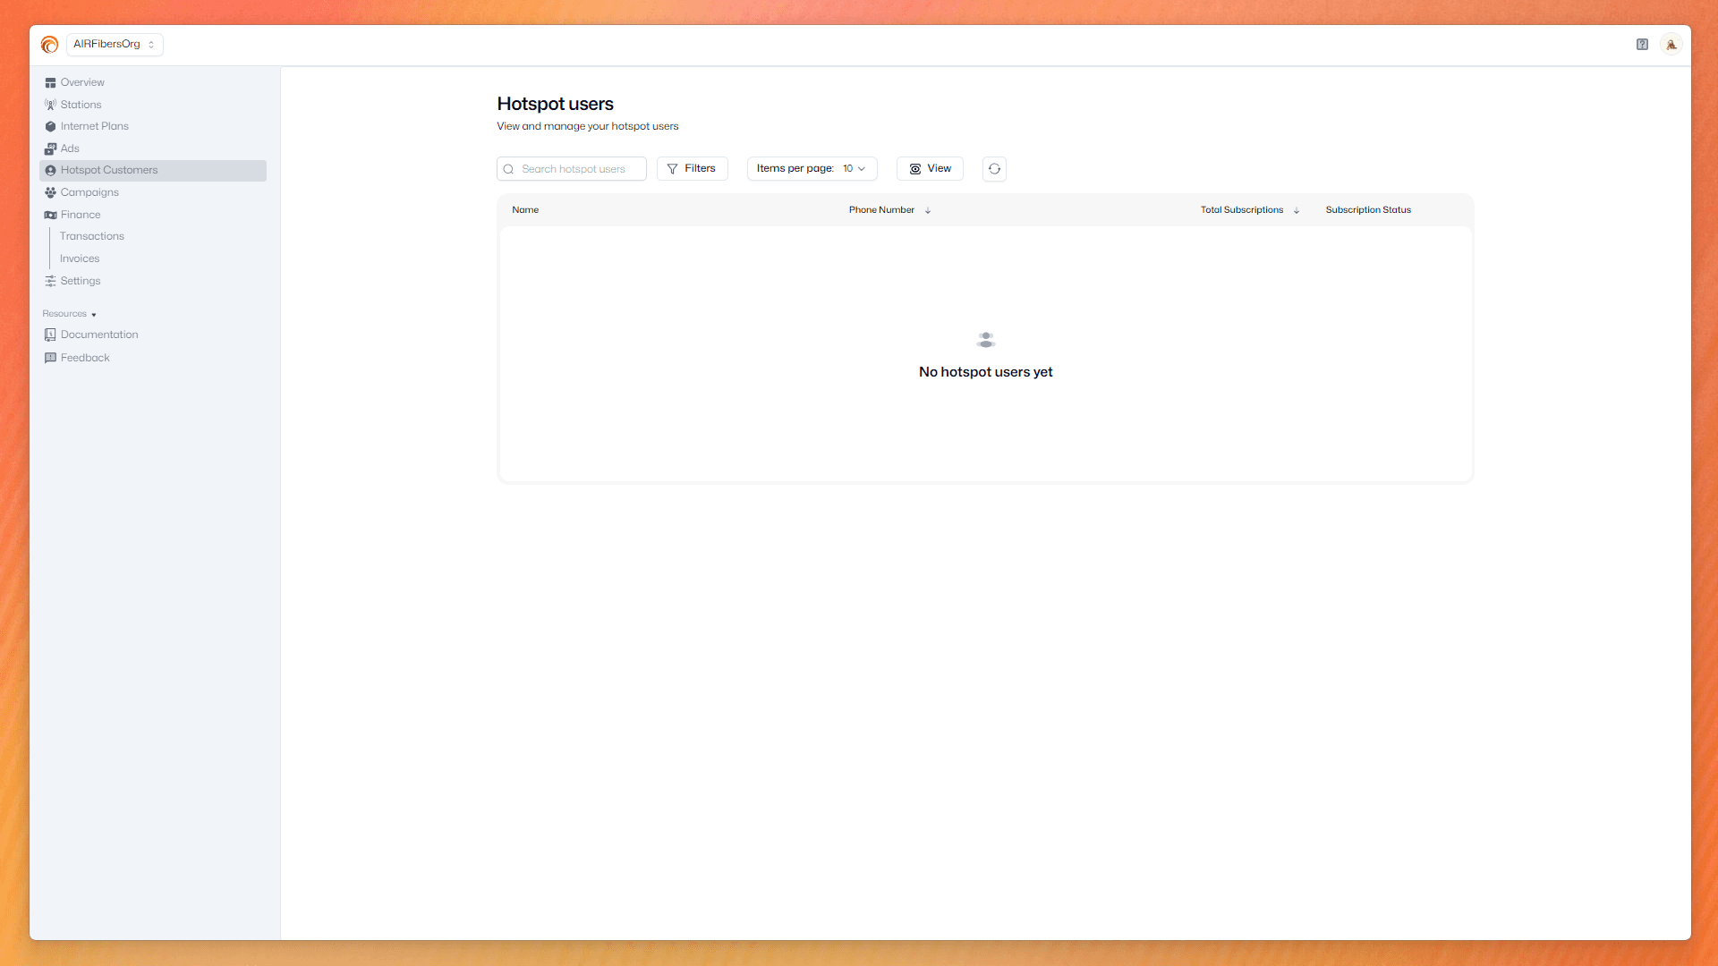This screenshot has height=966, width=1718.
Task: Open the help icon in the top bar
Action: (1643, 44)
